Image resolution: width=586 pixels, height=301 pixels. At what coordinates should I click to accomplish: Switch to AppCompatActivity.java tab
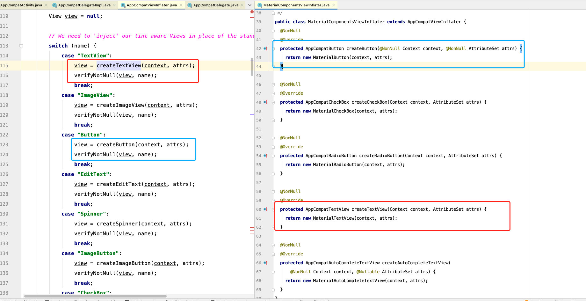click(x=21, y=5)
